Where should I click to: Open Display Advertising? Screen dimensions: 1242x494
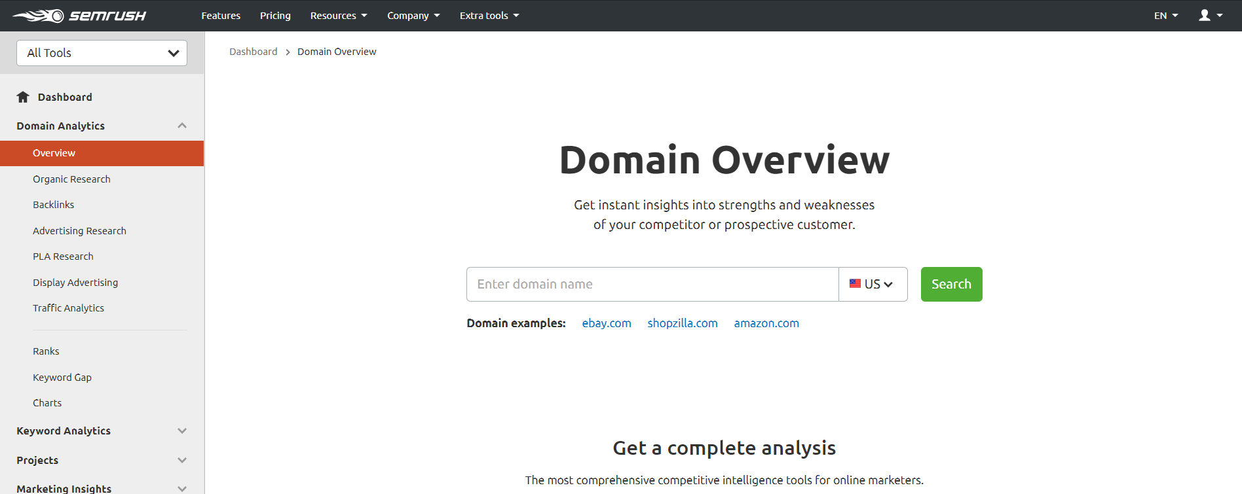coord(75,283)
